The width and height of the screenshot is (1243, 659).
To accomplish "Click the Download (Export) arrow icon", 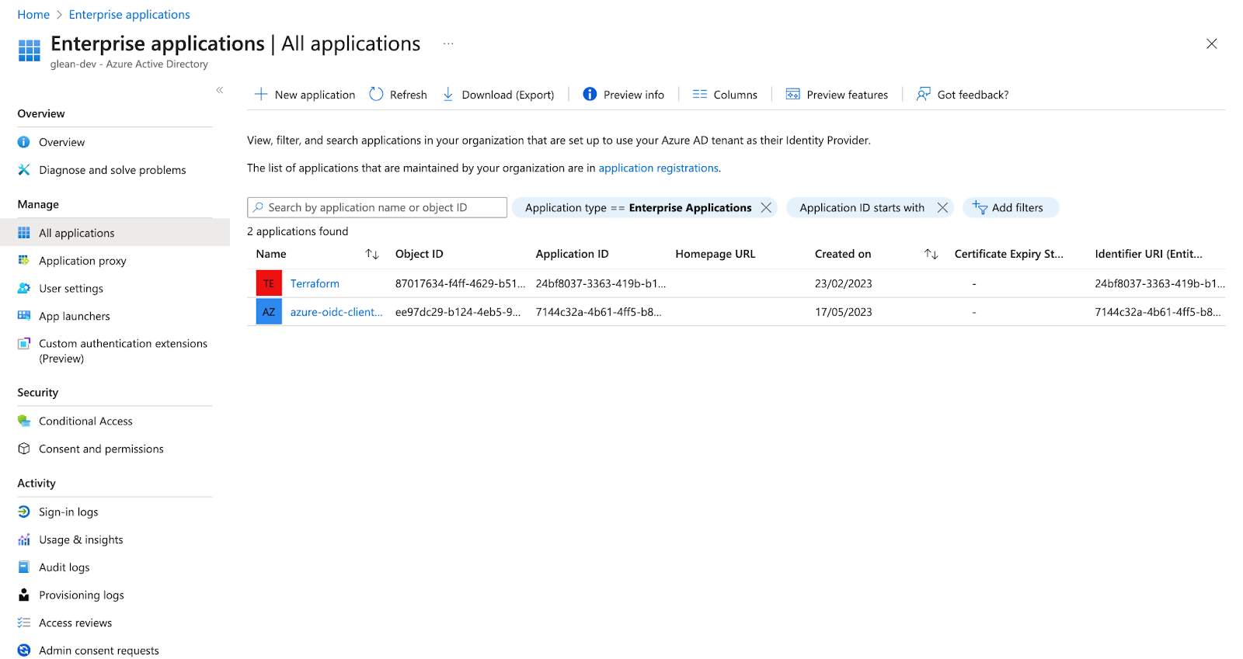I will point(448,94).
